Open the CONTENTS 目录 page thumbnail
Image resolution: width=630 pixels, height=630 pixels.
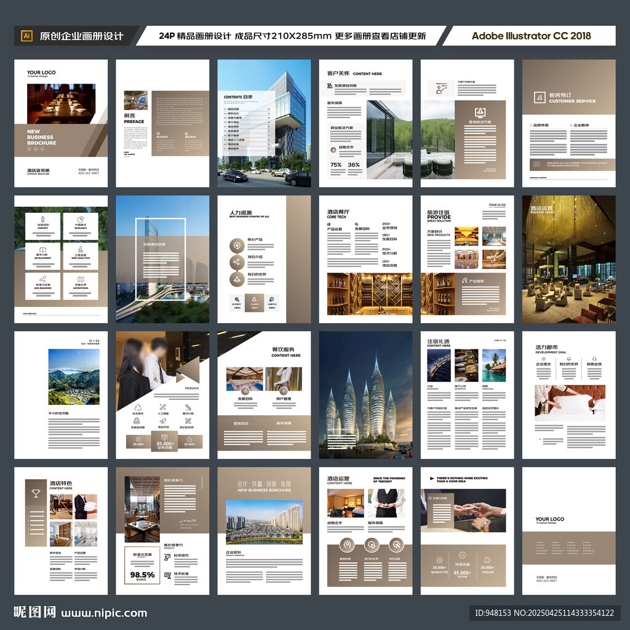point(264,123)
